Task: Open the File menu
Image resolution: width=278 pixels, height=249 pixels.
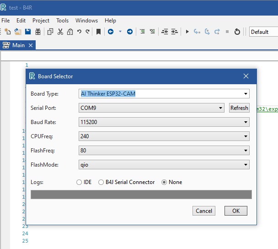Action: coord(5,21)
